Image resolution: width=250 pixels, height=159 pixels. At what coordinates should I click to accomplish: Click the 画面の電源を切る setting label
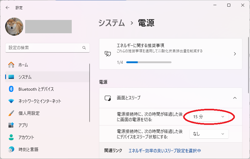[150, 117]
